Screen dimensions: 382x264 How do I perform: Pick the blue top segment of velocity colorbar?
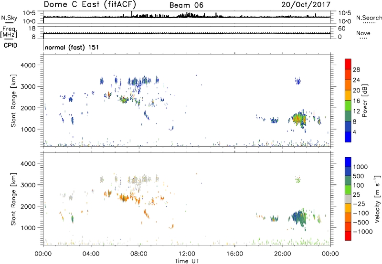[x=348, y=162]
